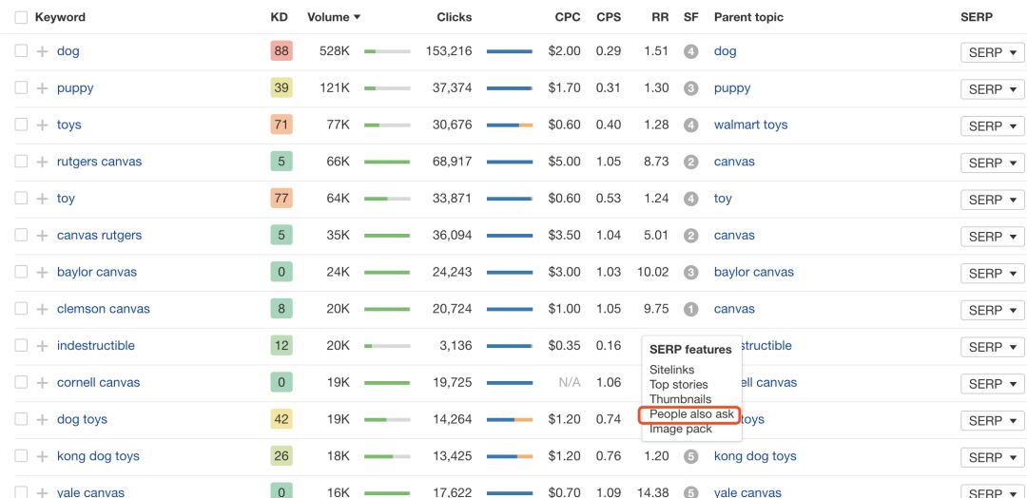
Task: Open walmart toys parent topic link
Action: click(750, 124)
